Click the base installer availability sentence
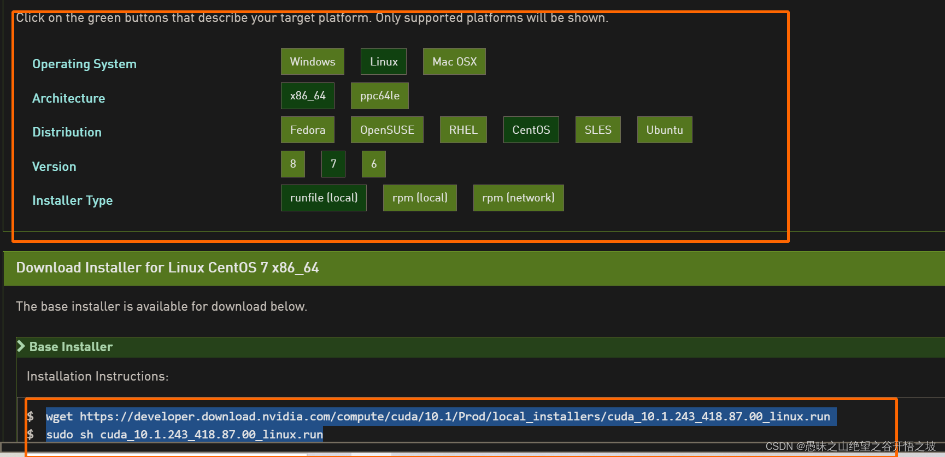This screenshot has height=457, width=945. (161, 306)
